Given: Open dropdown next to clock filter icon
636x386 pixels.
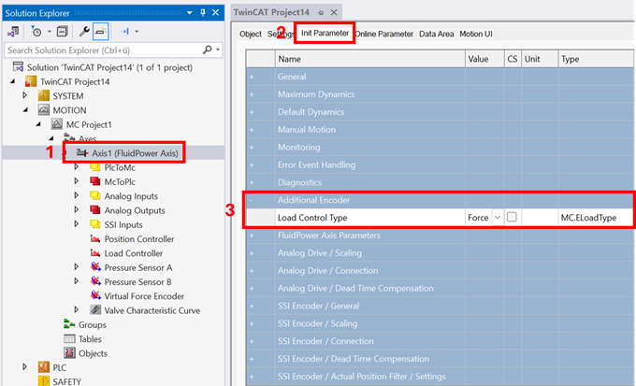Looking at the screenshot, I should tap(49, 31).
